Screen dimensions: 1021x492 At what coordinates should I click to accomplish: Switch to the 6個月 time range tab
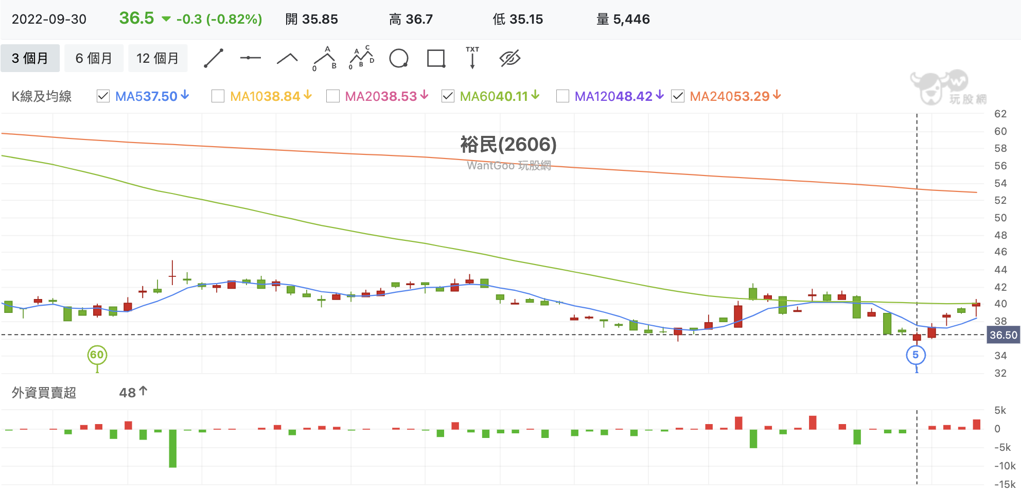click(93, 58)
